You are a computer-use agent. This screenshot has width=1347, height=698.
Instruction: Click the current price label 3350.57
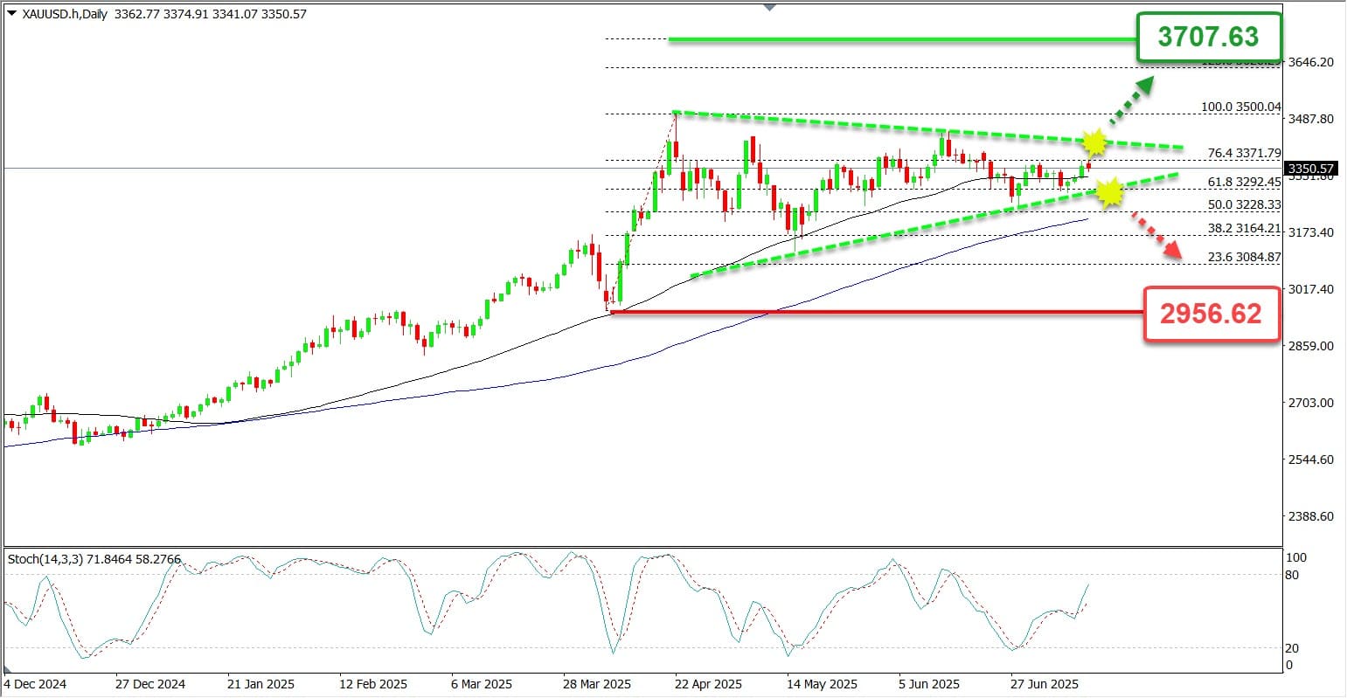pyautogui.click(x=1309, y=169)
